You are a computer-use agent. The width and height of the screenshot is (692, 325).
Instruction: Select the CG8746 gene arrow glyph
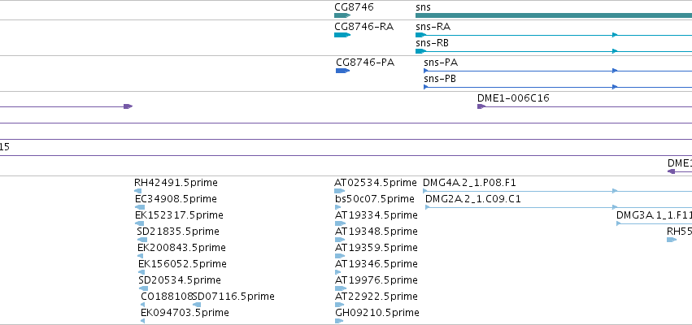(x=342, y=15)
